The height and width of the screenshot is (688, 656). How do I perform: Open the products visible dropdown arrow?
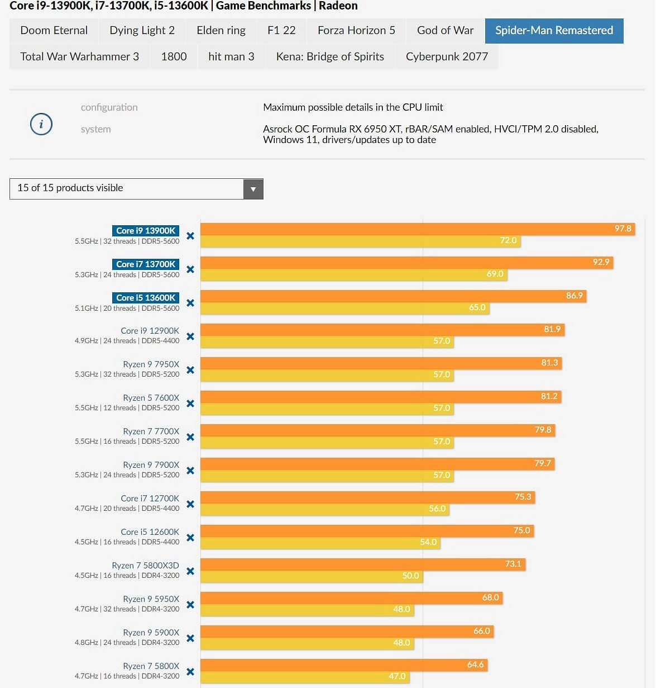tap(253, 189)
